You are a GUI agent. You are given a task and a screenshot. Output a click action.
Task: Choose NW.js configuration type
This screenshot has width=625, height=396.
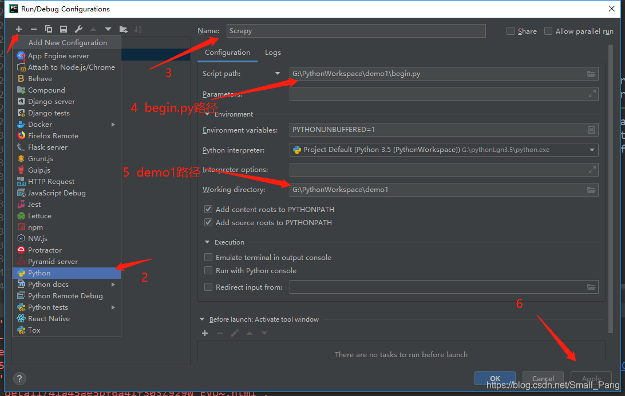pos(66,238)
